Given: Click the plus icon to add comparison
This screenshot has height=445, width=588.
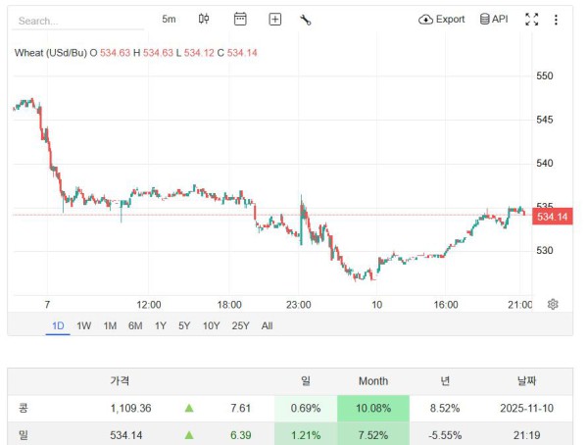Looking at the screenshot, I should pos(274,19).
